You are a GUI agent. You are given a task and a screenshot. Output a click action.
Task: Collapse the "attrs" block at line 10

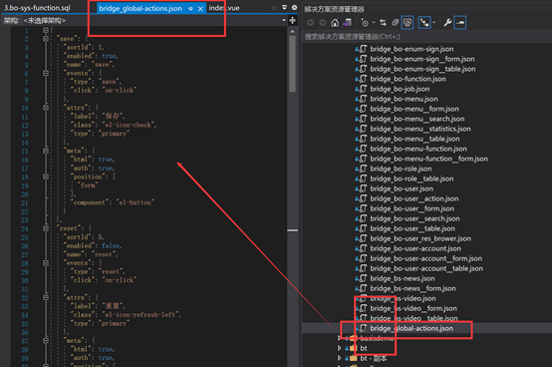coord(46,108)
